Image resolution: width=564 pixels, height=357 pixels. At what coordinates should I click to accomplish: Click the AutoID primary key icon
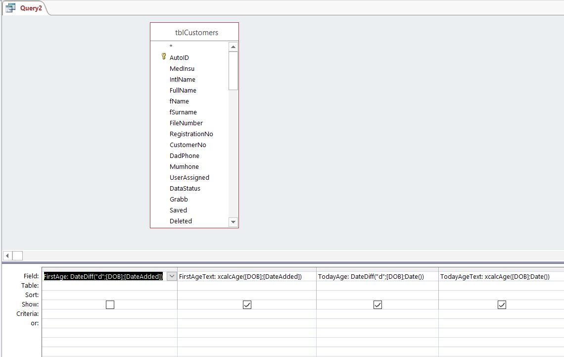tap(164, 56)
